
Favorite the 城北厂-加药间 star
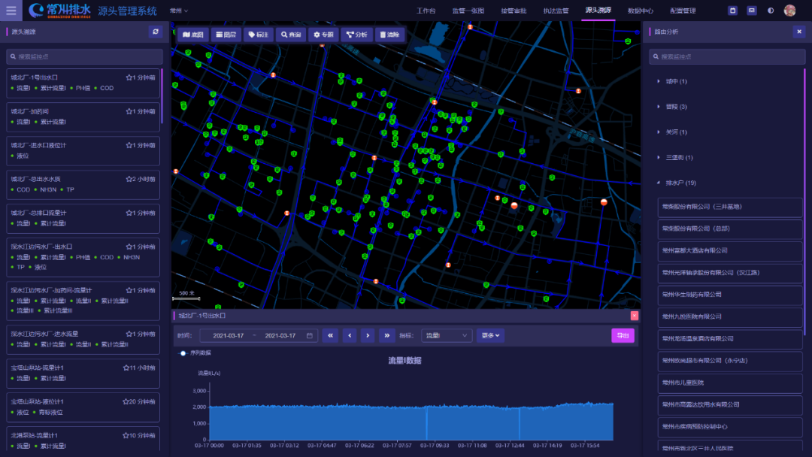[129, 111]
